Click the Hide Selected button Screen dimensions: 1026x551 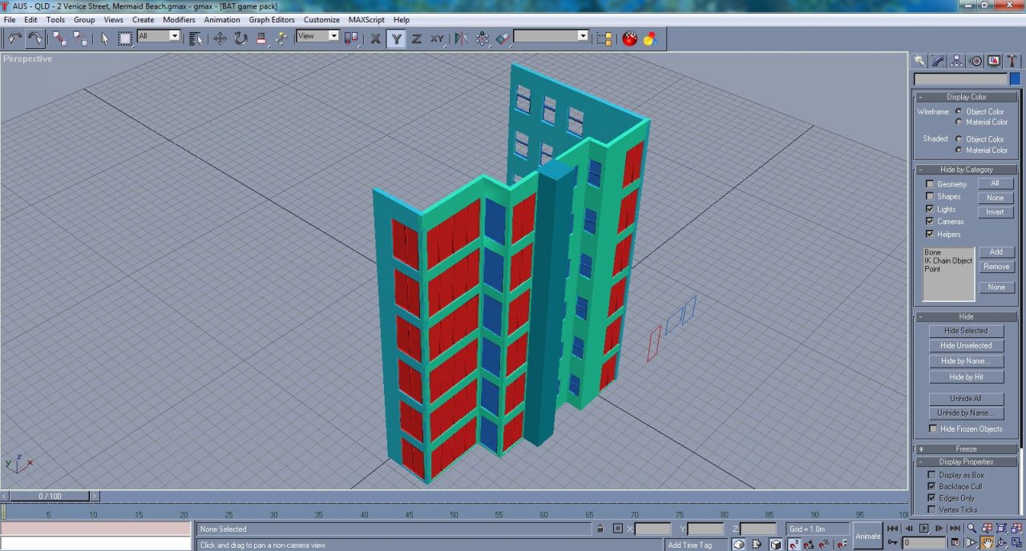click(x=966, y=331)
